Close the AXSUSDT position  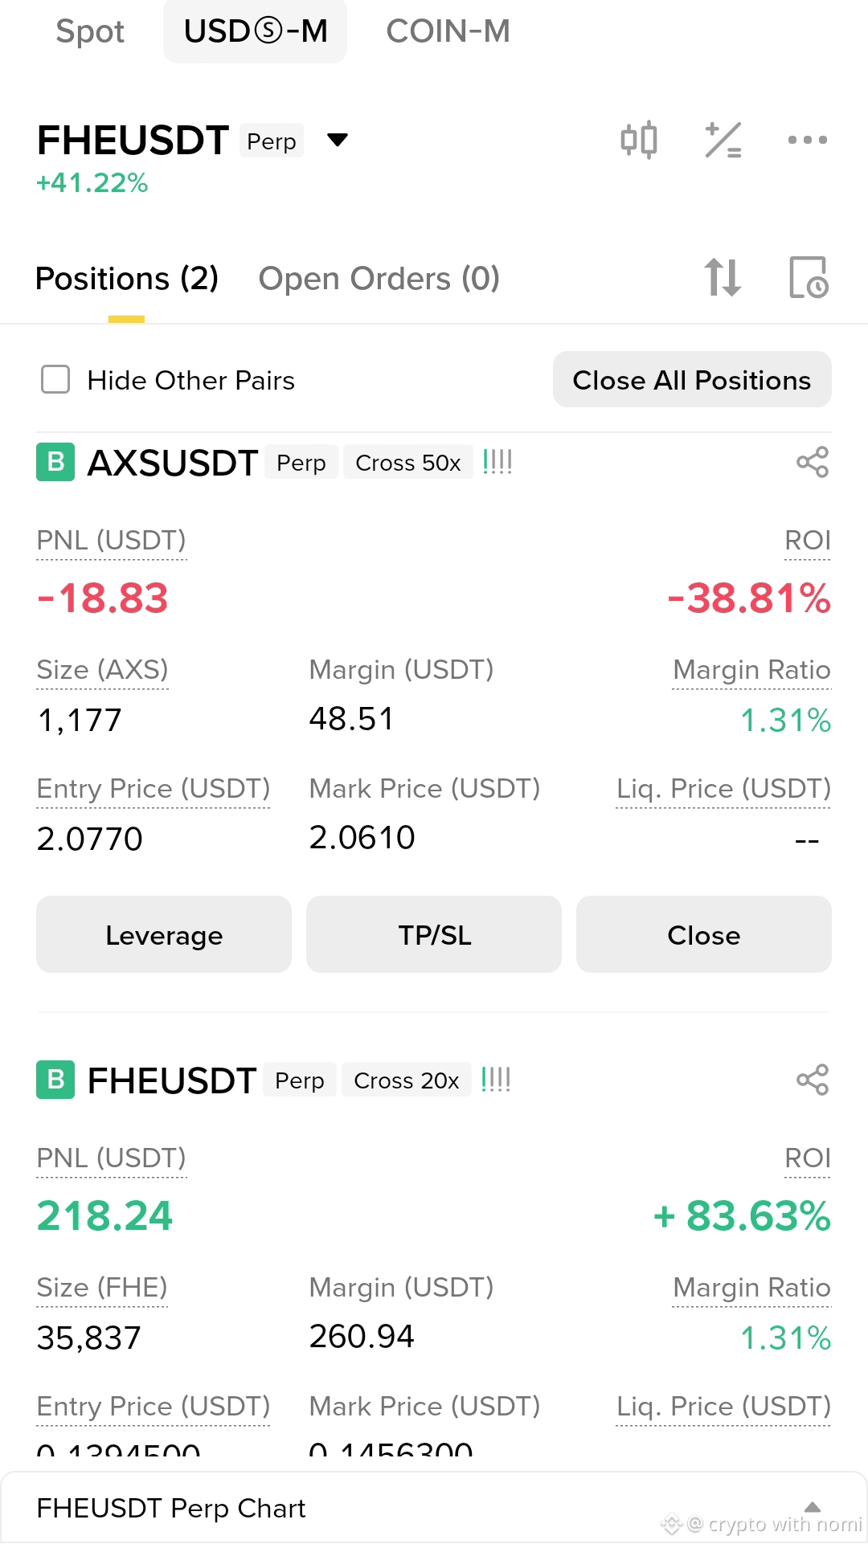tap(704, 935)
